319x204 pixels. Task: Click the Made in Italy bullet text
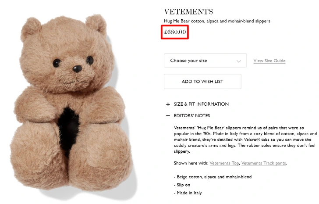[188, 193]
